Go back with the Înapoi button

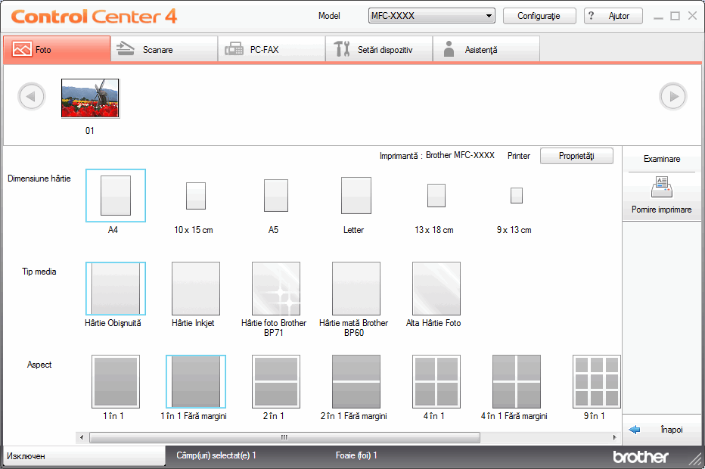pyautogui.click(x=662, y=430)
